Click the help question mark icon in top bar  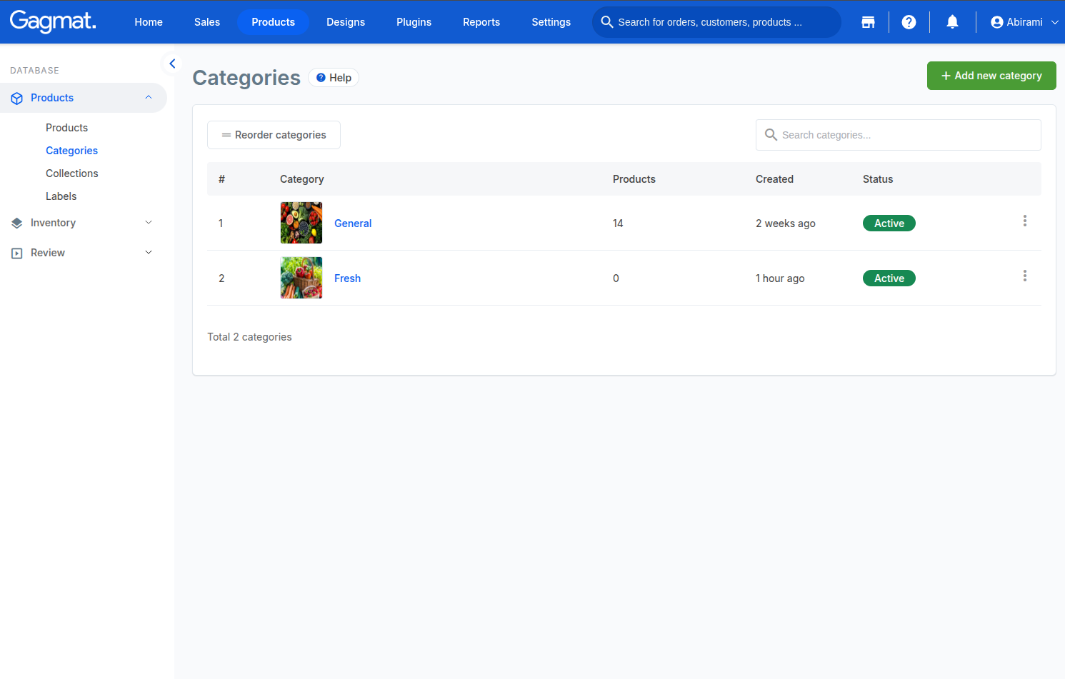point(909,22)
